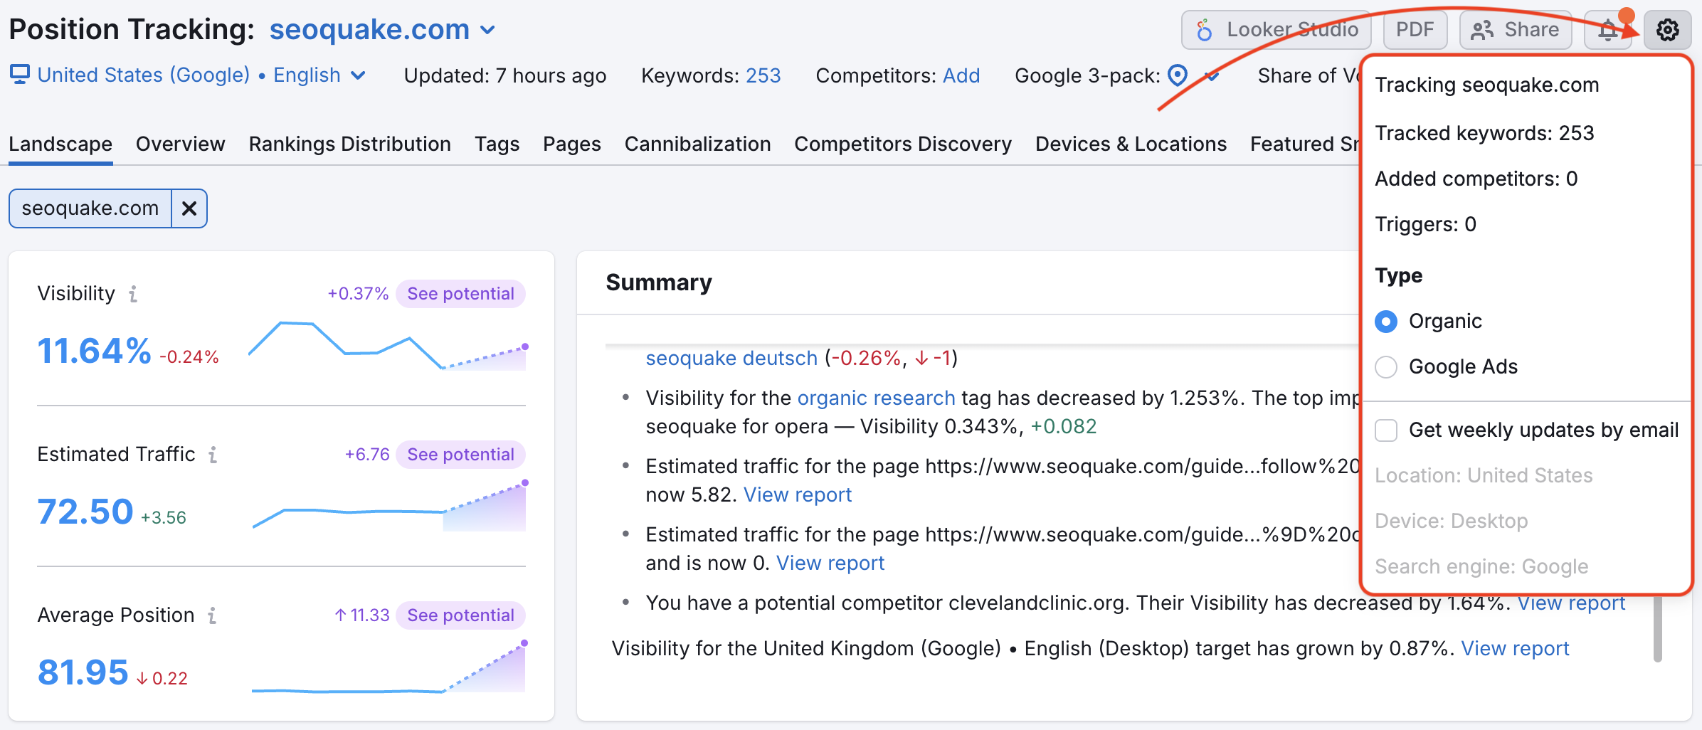This screenshot has height=730, width=1702.
Task: Click See potential for Visibility
Action: pos(460,294)
